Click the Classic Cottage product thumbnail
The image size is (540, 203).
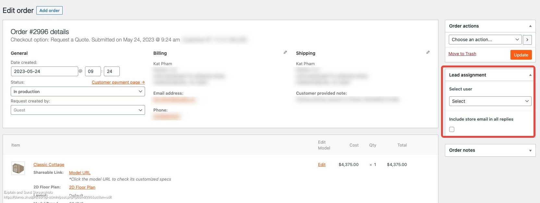pos(18,168)
